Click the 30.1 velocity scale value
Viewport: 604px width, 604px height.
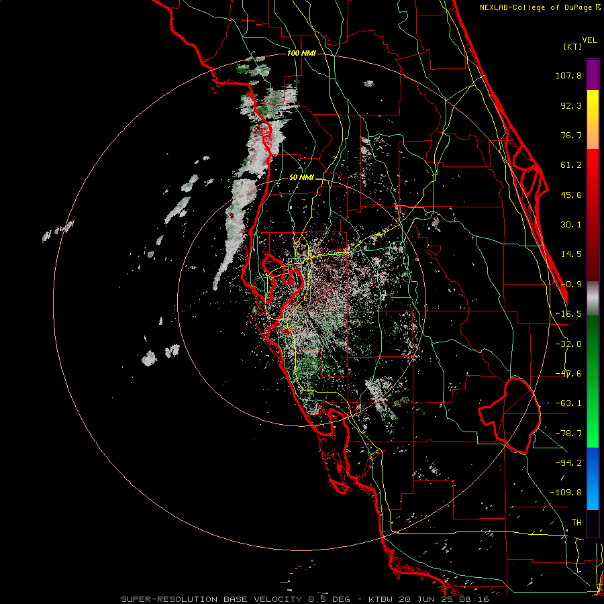[x=571, y=225]
